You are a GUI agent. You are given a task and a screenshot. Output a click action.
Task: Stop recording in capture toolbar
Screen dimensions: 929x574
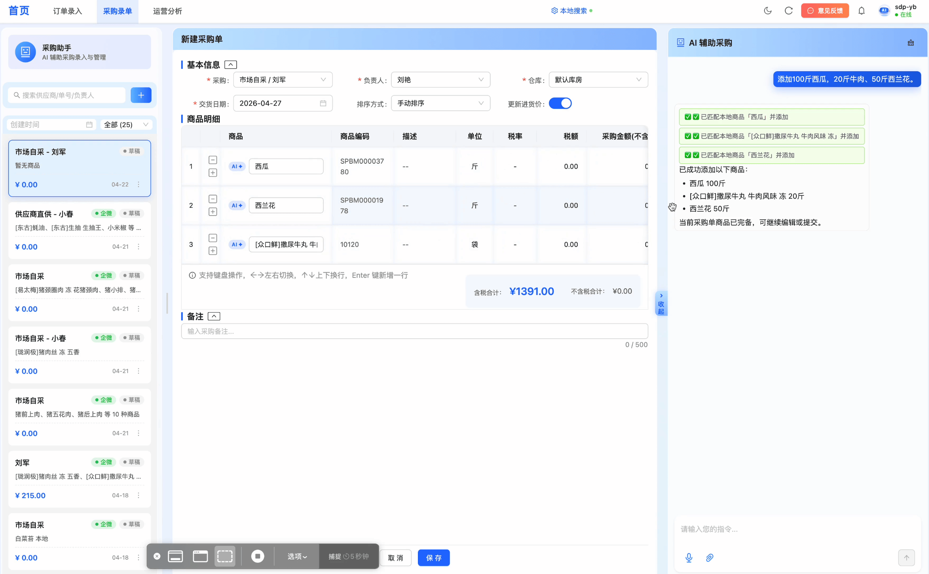pos(257,556)
